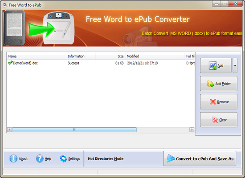Viewport: 245px width, 178px height.
Task: Remove the selected file with Remove button
Action: (x=219, y=101)
